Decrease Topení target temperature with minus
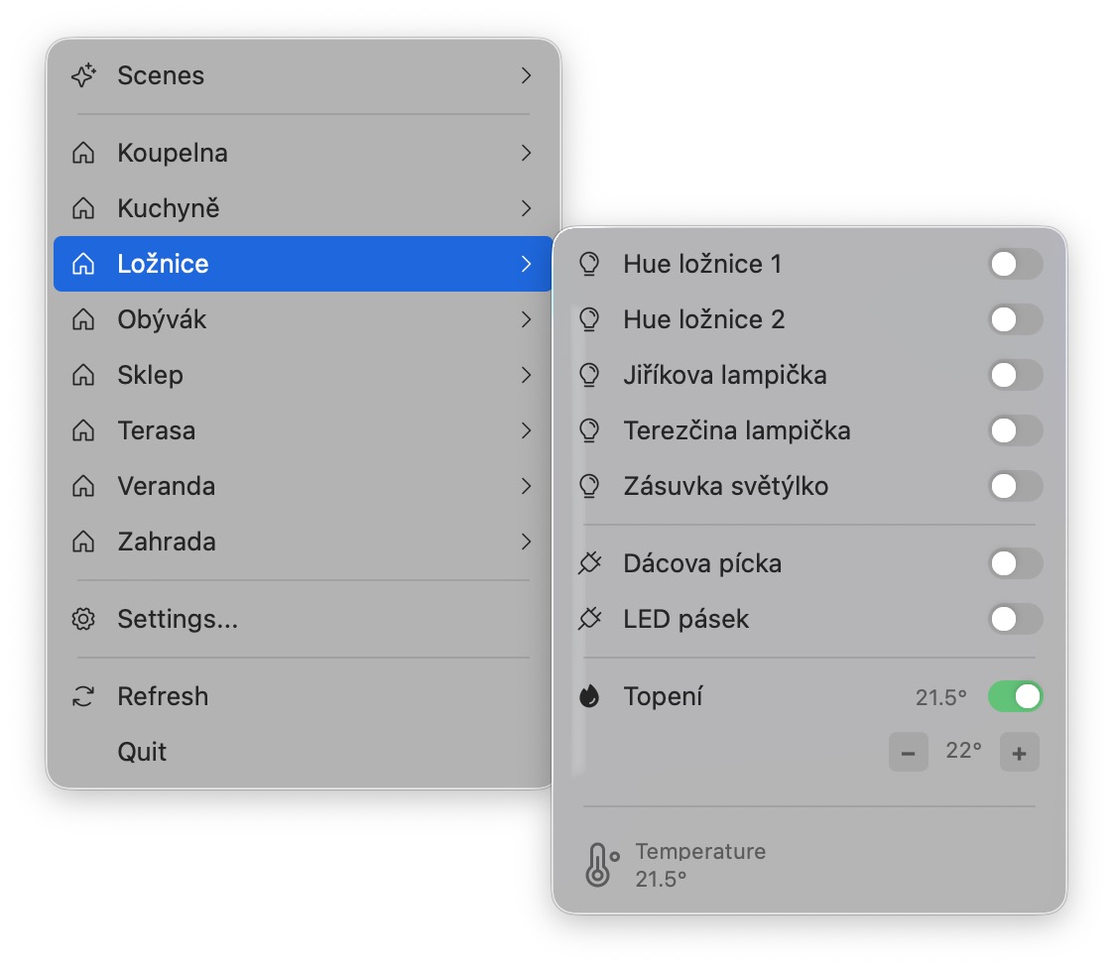 pos(908,753)
